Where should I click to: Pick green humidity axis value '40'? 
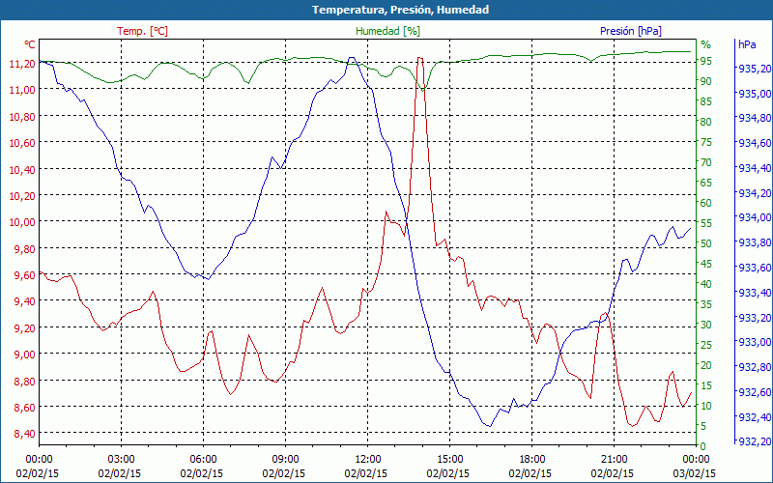pyautogui.click(x=706, y=284)
